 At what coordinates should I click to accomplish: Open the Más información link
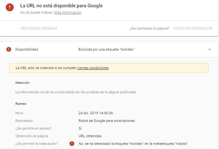(x=68, y=12)
